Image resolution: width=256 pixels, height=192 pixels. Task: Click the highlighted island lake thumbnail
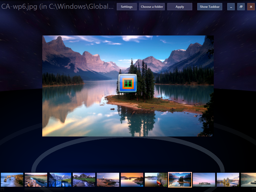pyautogui.click(x=180, y=179)
